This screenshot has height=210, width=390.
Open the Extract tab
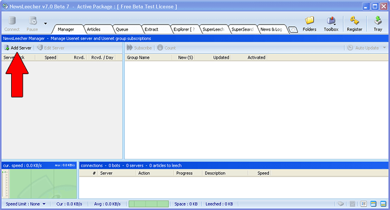coord(152,30)
